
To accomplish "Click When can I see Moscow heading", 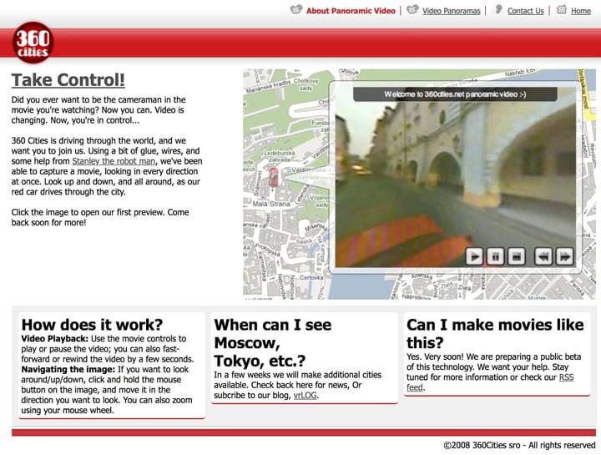I will [272, 342].
